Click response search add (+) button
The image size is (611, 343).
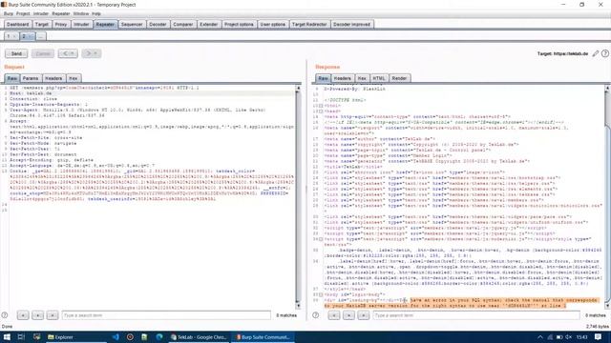[x=348, y=315]
